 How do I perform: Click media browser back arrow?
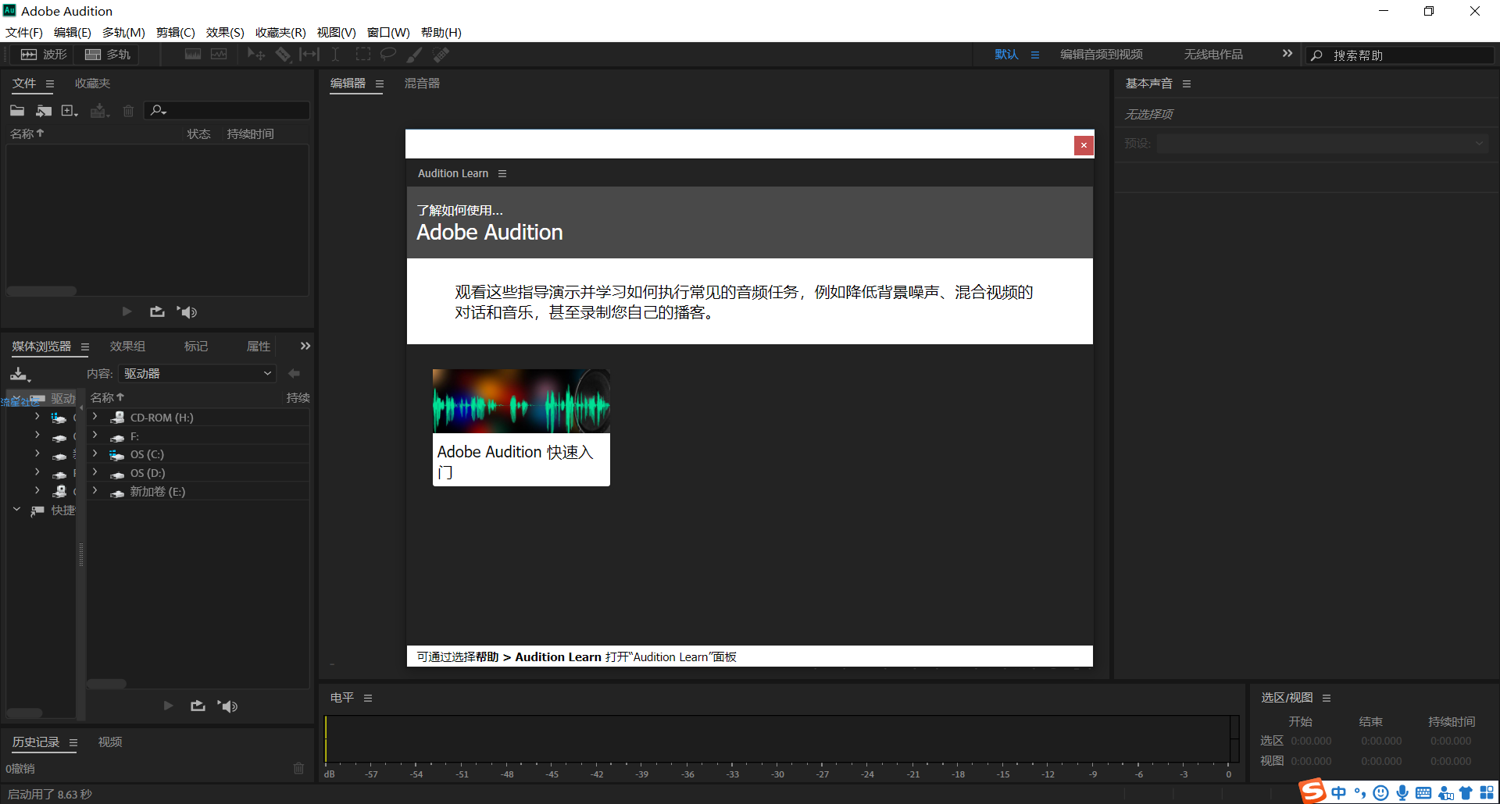point(294,373)
